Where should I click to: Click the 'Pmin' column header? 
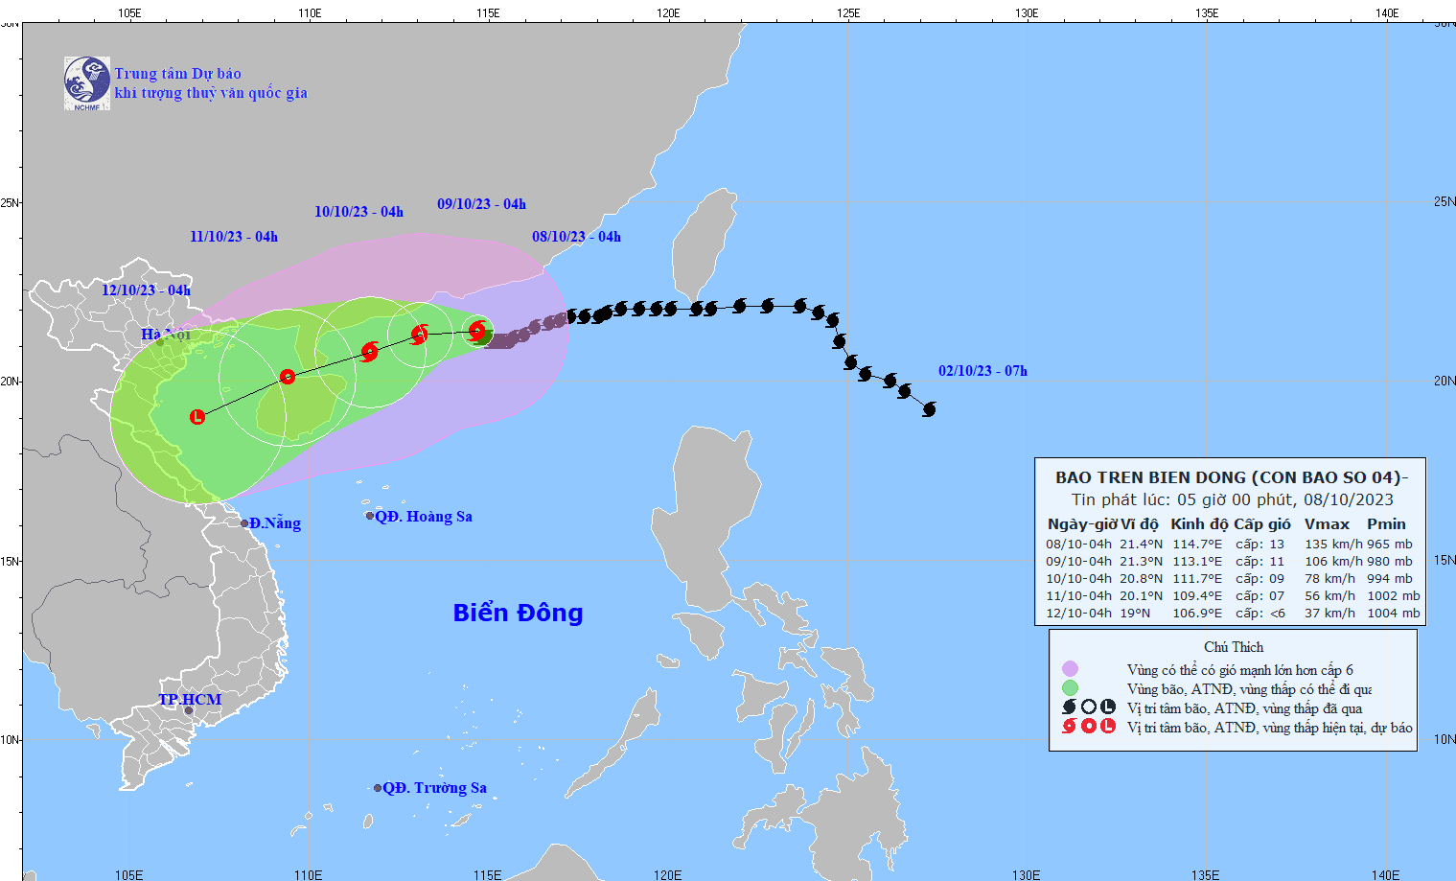point(1386,524)
